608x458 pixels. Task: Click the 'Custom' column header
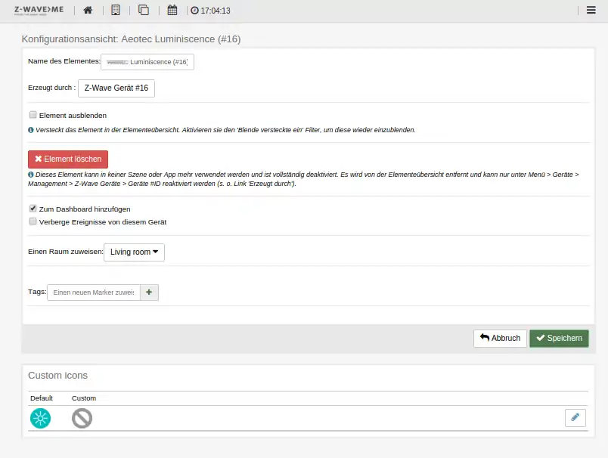tap(84, 398)
